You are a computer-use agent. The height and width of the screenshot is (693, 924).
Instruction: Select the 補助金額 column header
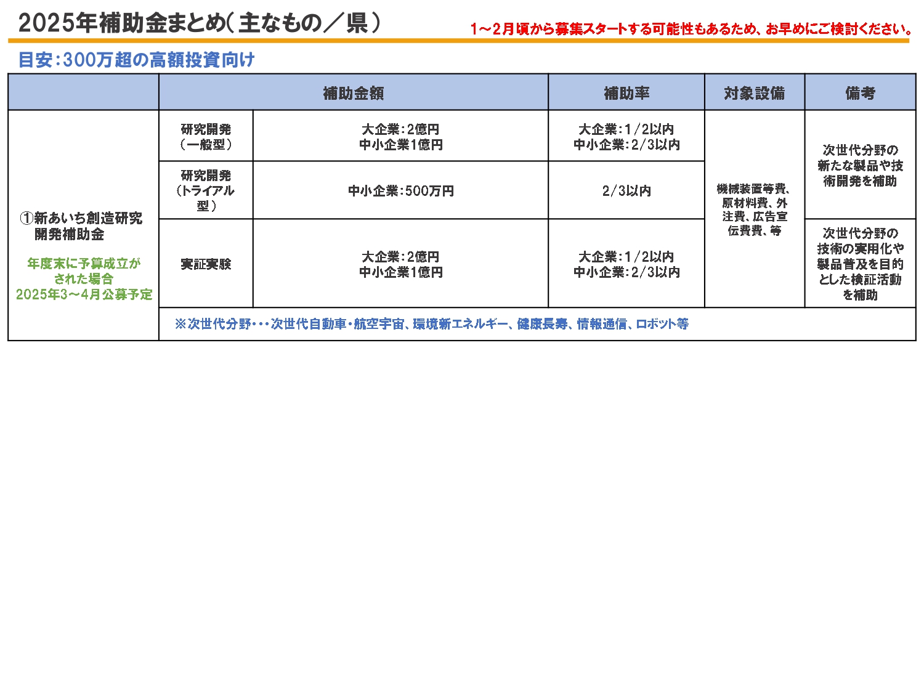[x=354, y=93]
